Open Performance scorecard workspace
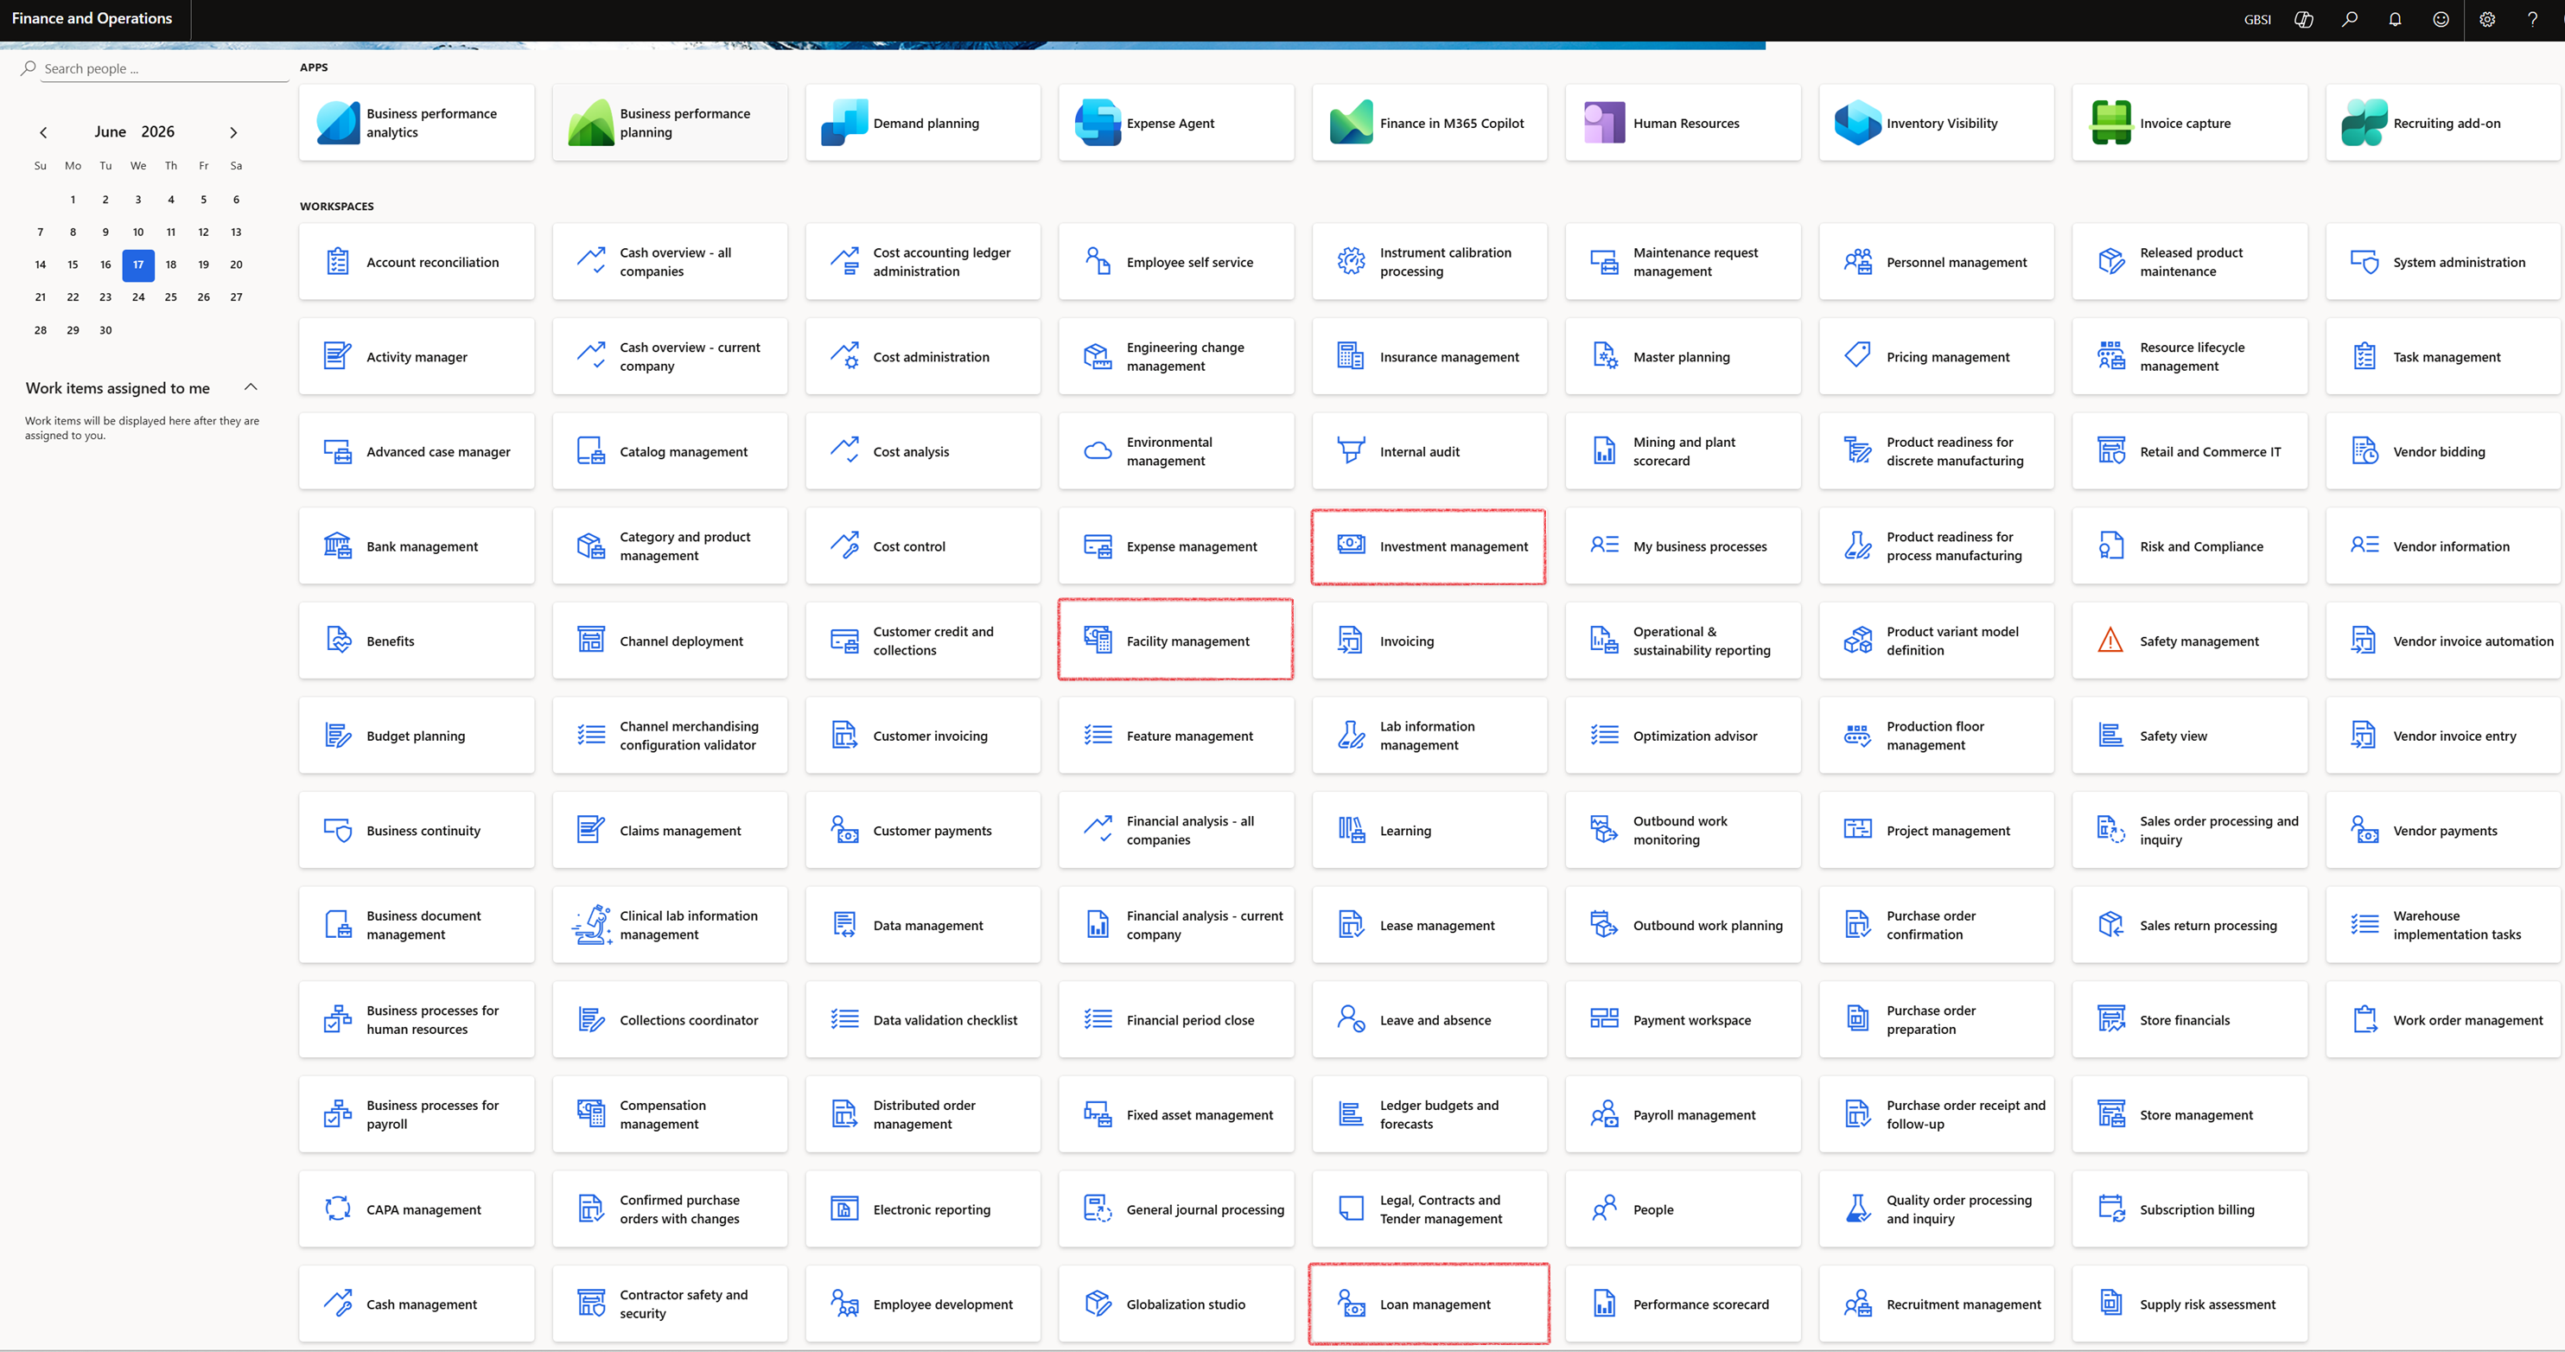This screenshot has height=1352, width=2565. pos(1683,1304)
